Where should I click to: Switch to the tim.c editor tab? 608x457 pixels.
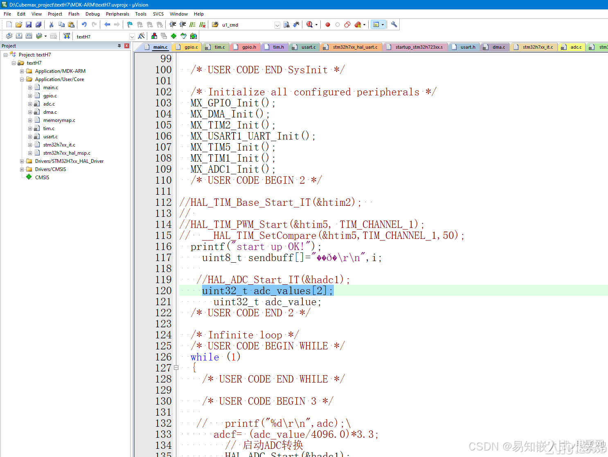coord(216,47)
